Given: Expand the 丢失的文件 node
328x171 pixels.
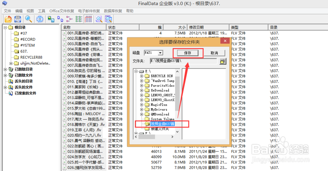Looking at the screenshot, I should 5,87.
